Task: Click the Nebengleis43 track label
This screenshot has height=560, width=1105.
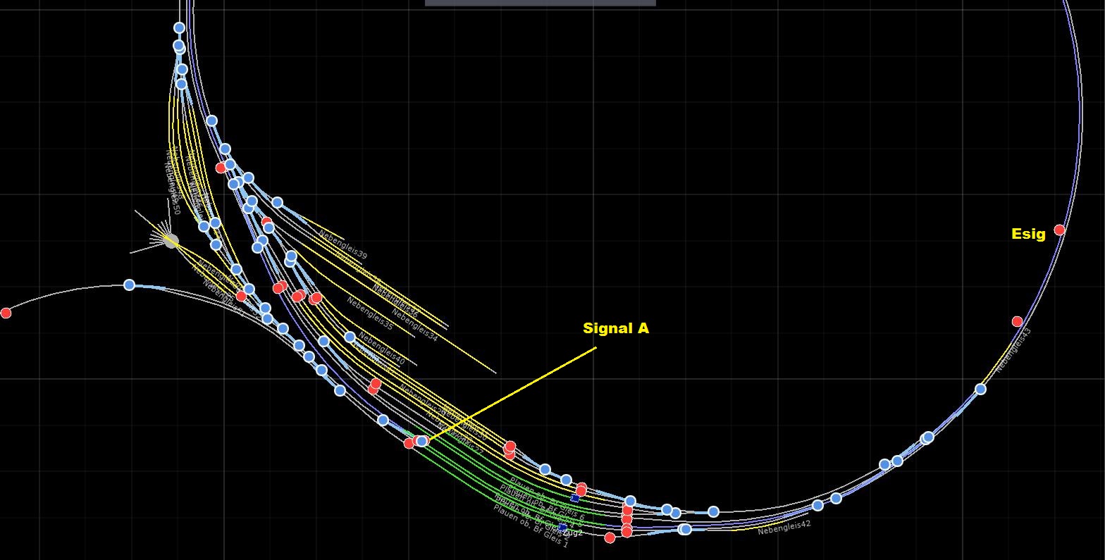Action: coord(1014,350)
